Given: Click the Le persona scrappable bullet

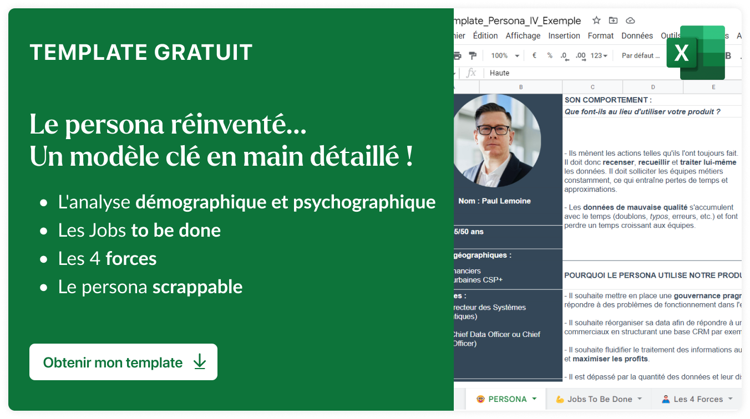Looking at the screenshot, I should coord(150,287).
